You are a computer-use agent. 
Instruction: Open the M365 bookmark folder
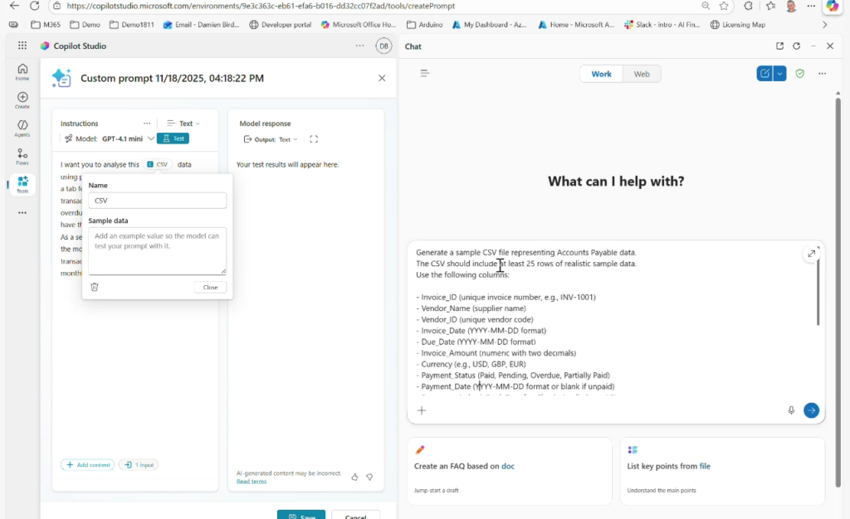[x=46, y=25]
